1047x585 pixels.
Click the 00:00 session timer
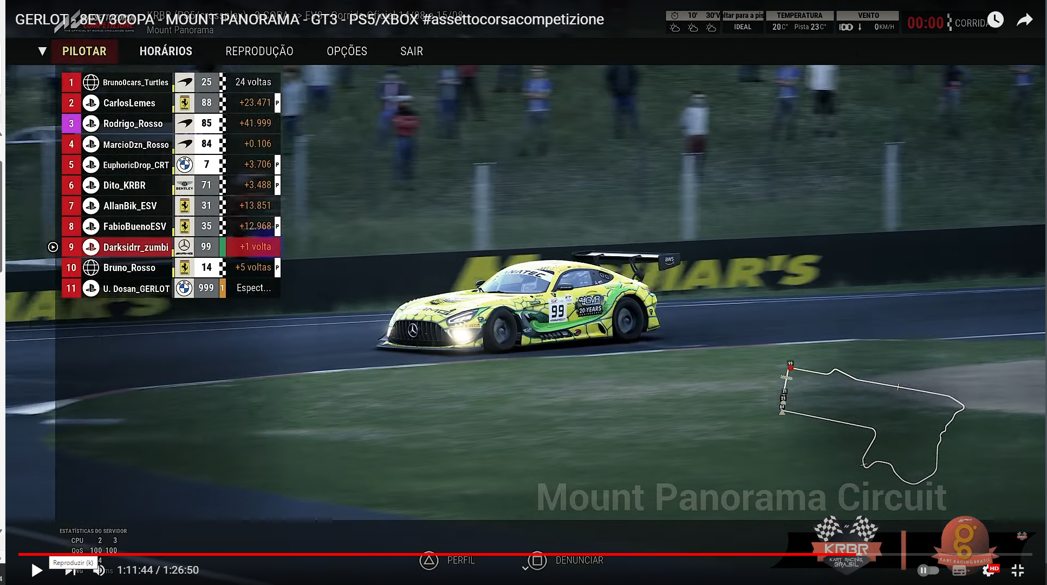[x=925, y=23]
